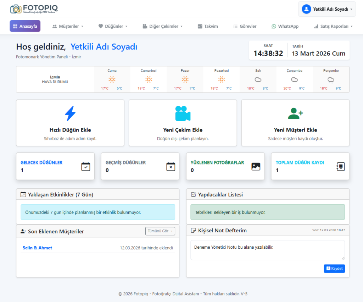Go to the Takvim menu item

coord(208,26)
